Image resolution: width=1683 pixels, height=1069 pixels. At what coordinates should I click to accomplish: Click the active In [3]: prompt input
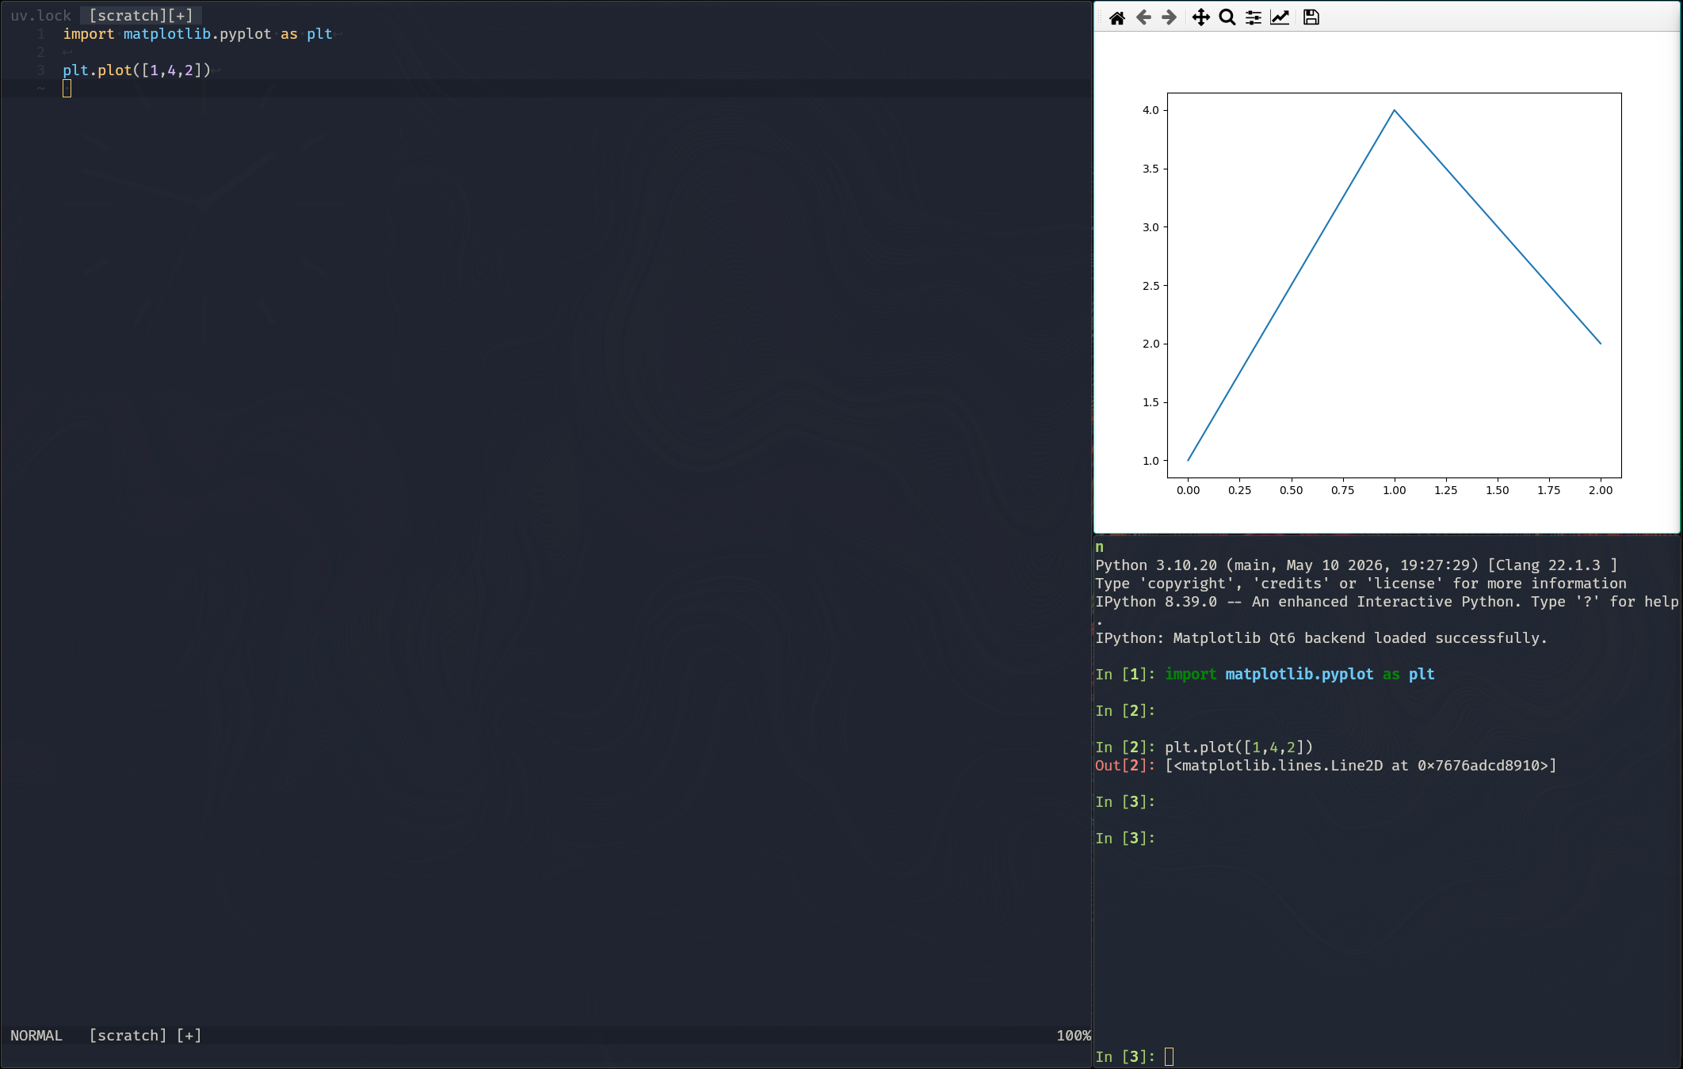pos(1170,1056)
